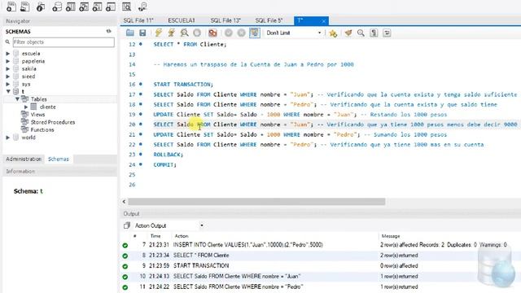Viewport: 521px width, 293px height.
Task: Switch to the ESCUELA1 tab
Action: point(182,20)
